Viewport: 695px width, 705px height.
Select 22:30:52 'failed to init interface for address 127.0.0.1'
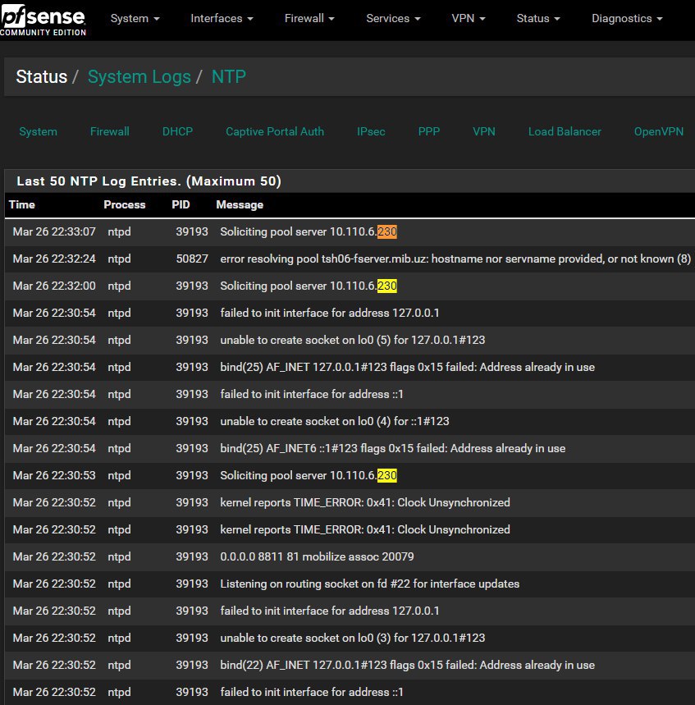coord(330,611)
